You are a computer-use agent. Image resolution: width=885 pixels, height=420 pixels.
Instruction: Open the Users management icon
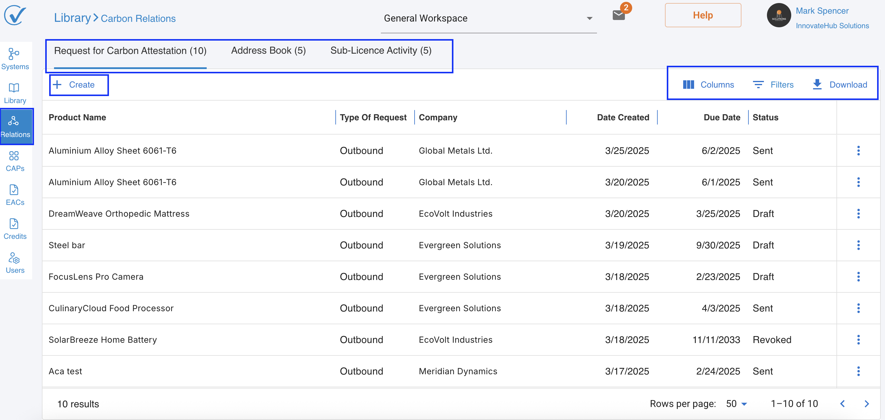[x=15, y=263]
